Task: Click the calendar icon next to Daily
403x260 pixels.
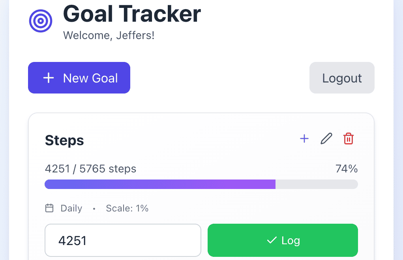Action: [x=49, y=208]
